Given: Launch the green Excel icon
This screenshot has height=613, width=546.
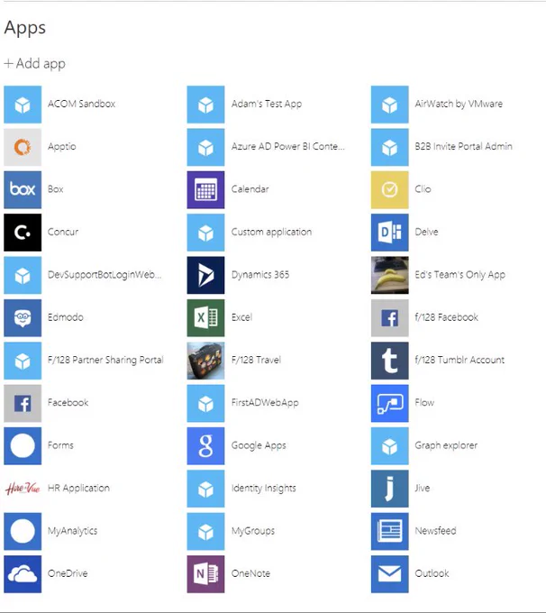Looking at the screenshot, I should (x=205, y=318).
